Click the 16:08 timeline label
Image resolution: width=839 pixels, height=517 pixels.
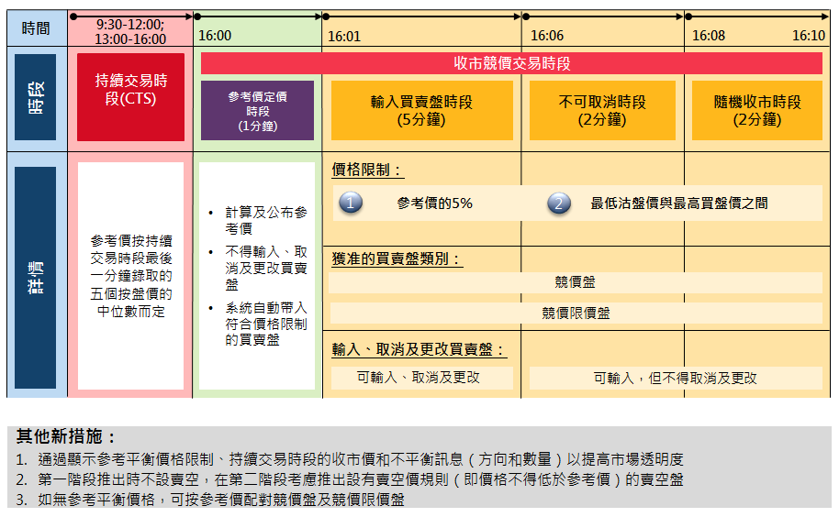[709, 36]
